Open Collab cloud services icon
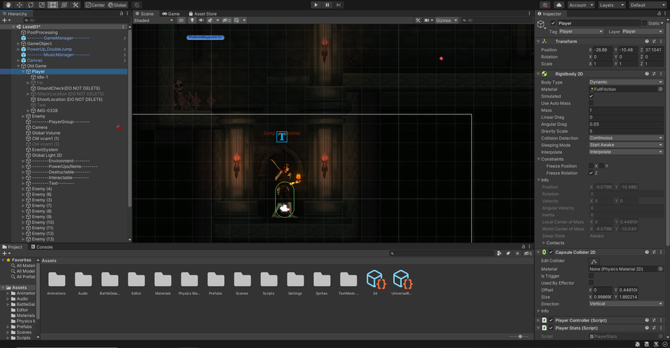The width and height of the screenshot is (670, 348). (559, 5)
